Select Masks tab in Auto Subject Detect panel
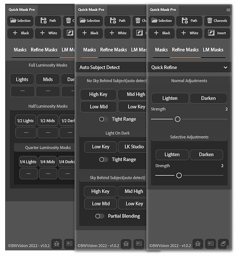This screenshot has width=236, height=256. [90, 50]
